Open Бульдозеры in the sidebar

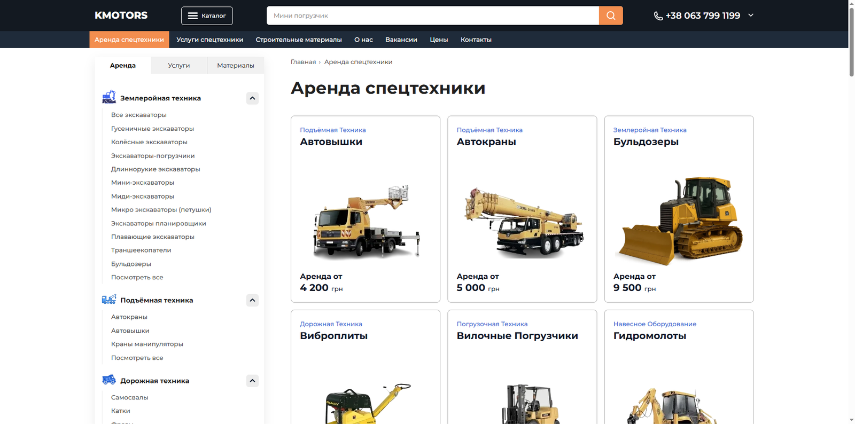[131, 264]
